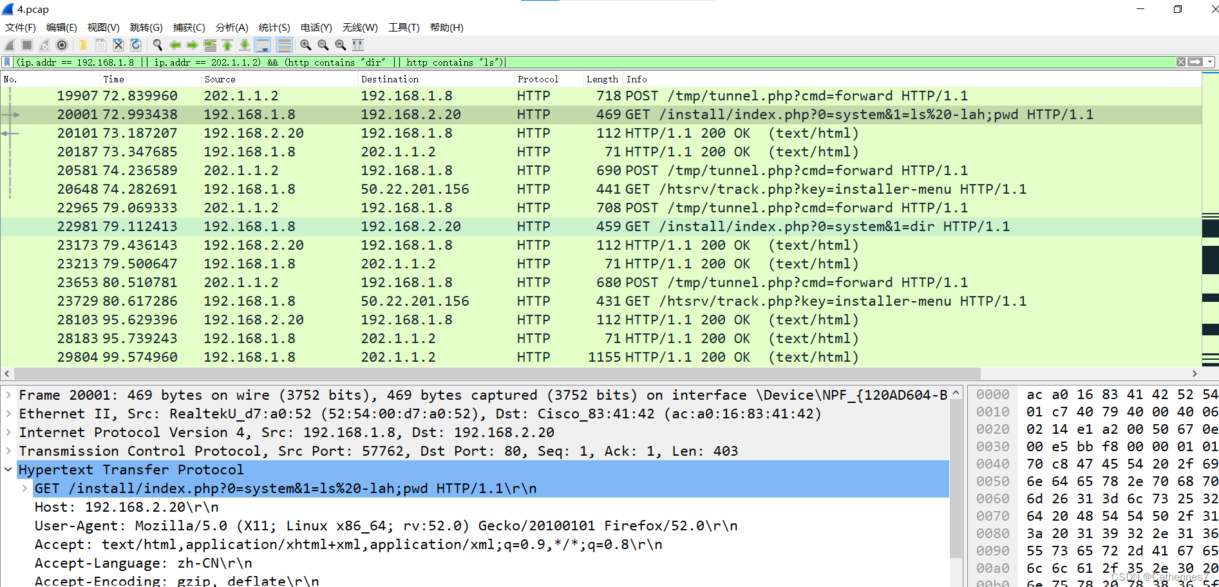This screenshot has width=1219, height=587.
Task: Select packet 20648 to 50.22.201.156
Action: (x=601, y=189)
